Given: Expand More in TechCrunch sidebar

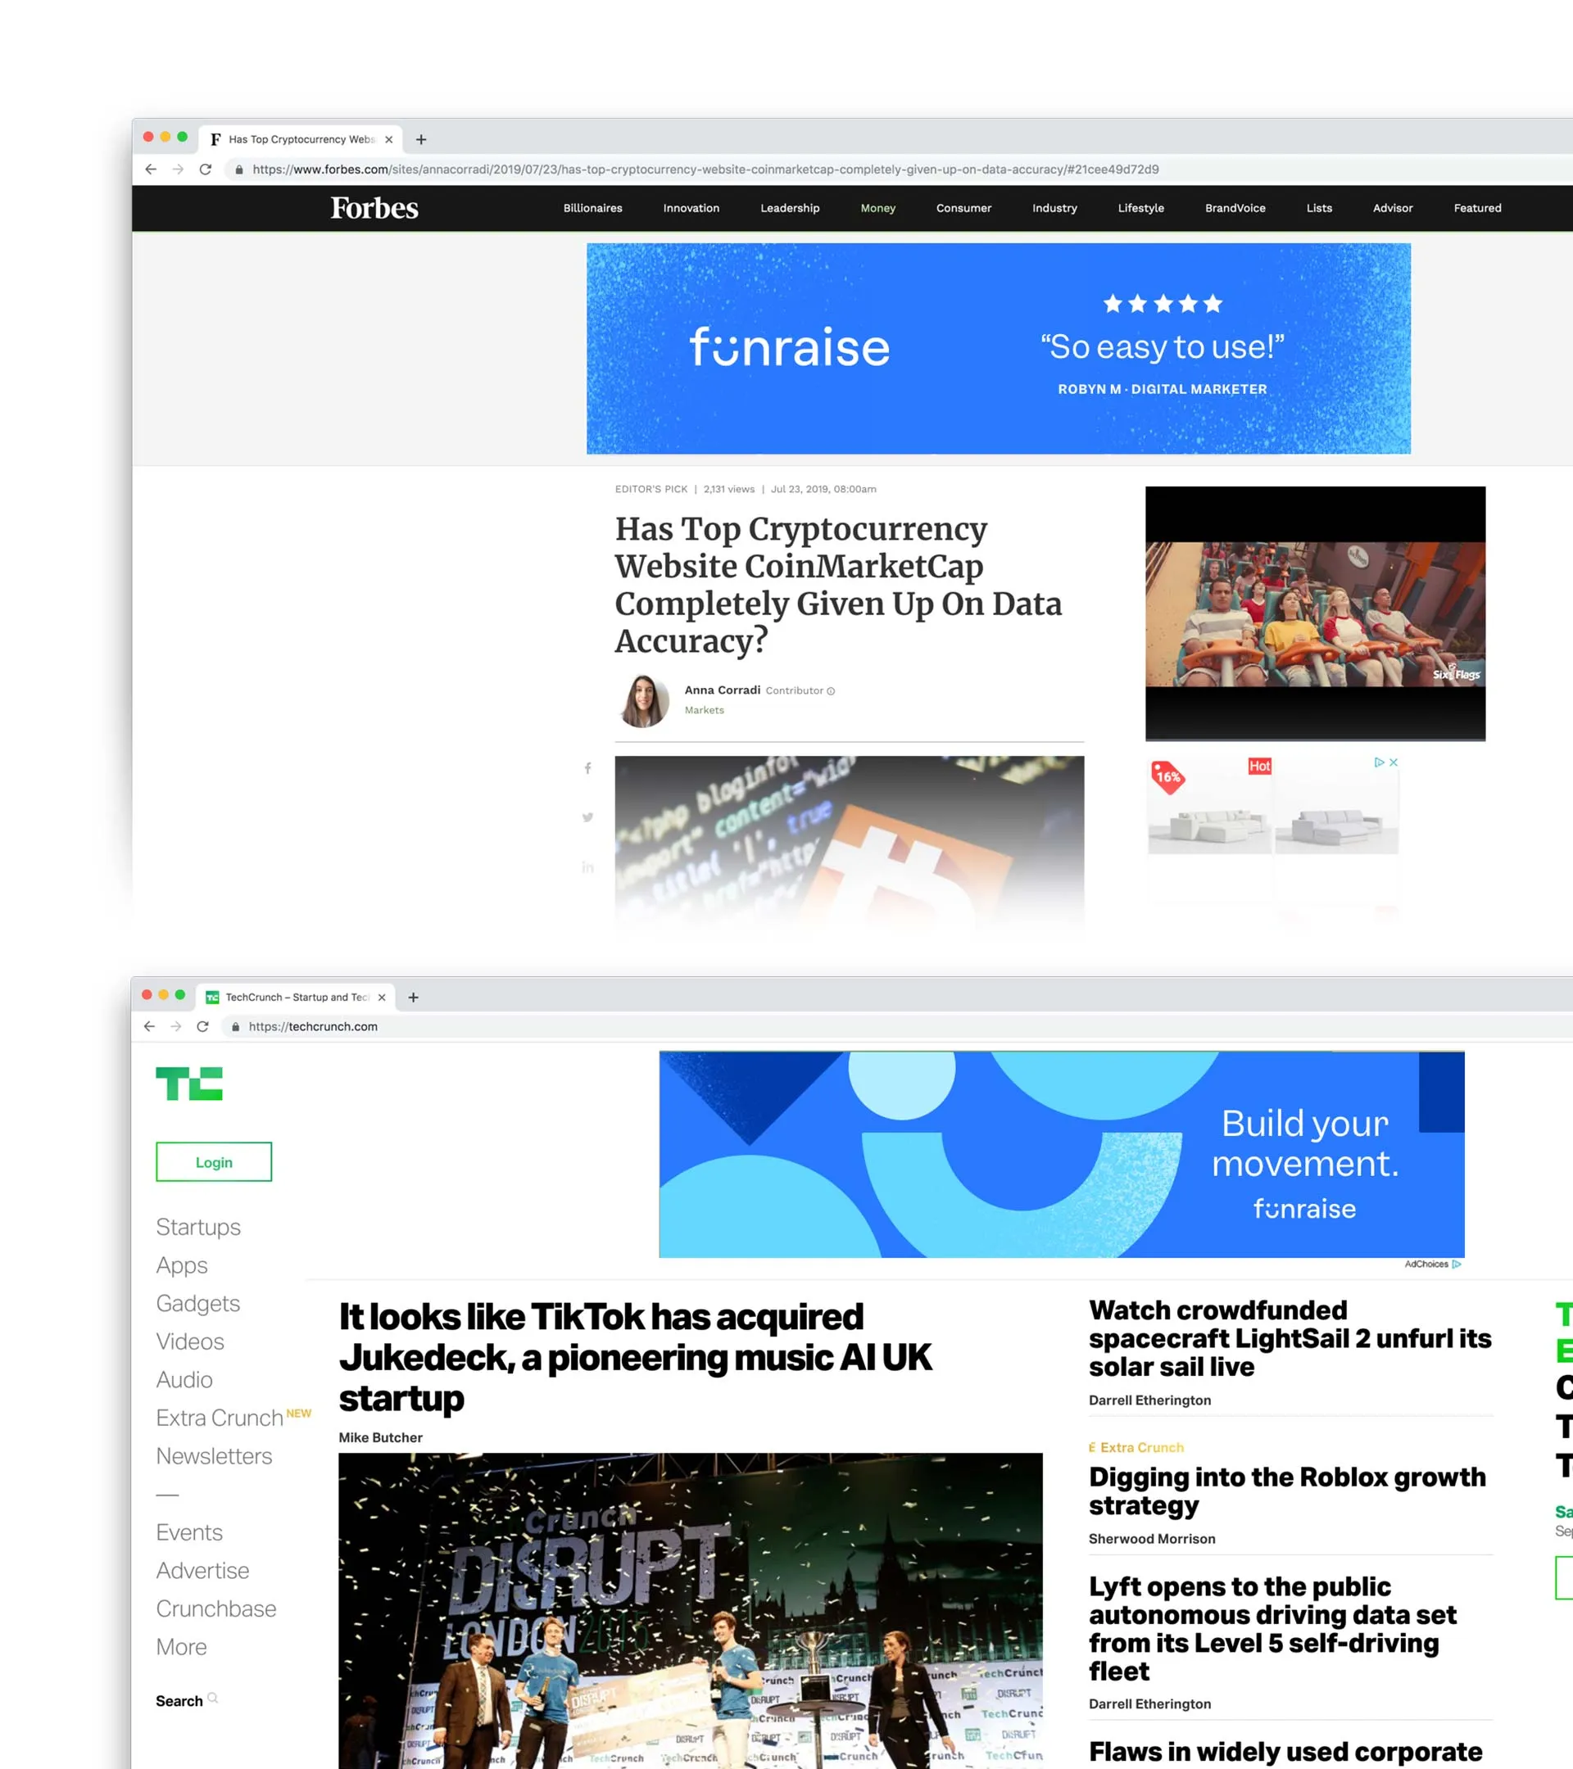Looking at the screenshot, I should pyautogui.click(x=181, y=1647).
